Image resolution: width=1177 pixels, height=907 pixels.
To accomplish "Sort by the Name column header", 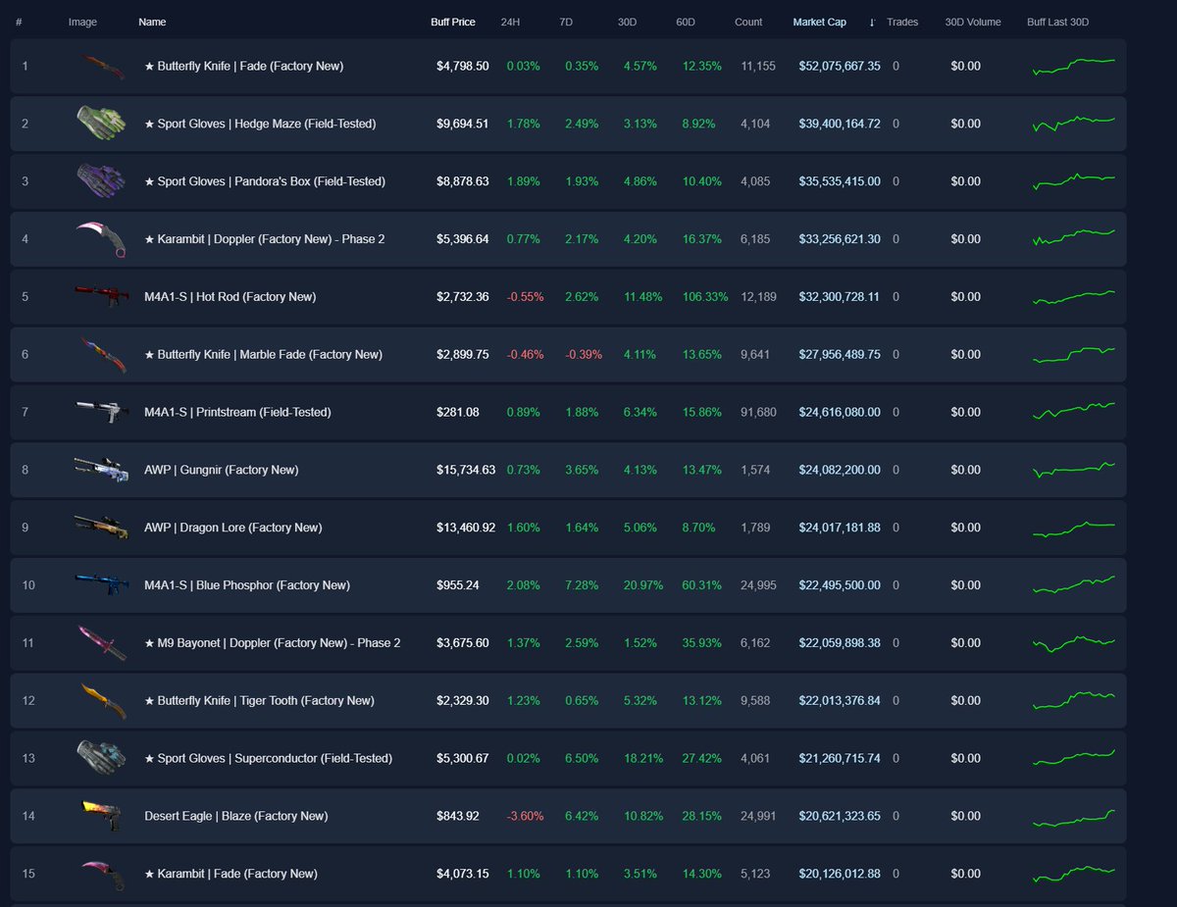I will (152, 22).
